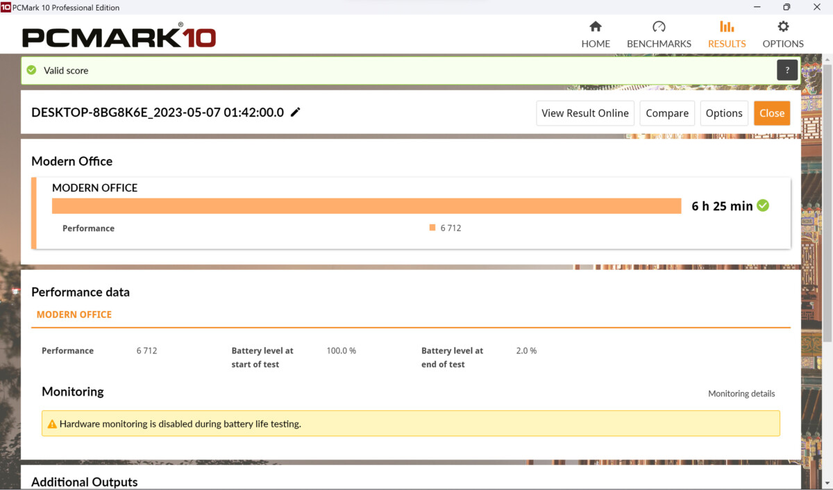Open Monitoring details link
The height and width of the screenshot is (490, 833).
tap(741, 394)
